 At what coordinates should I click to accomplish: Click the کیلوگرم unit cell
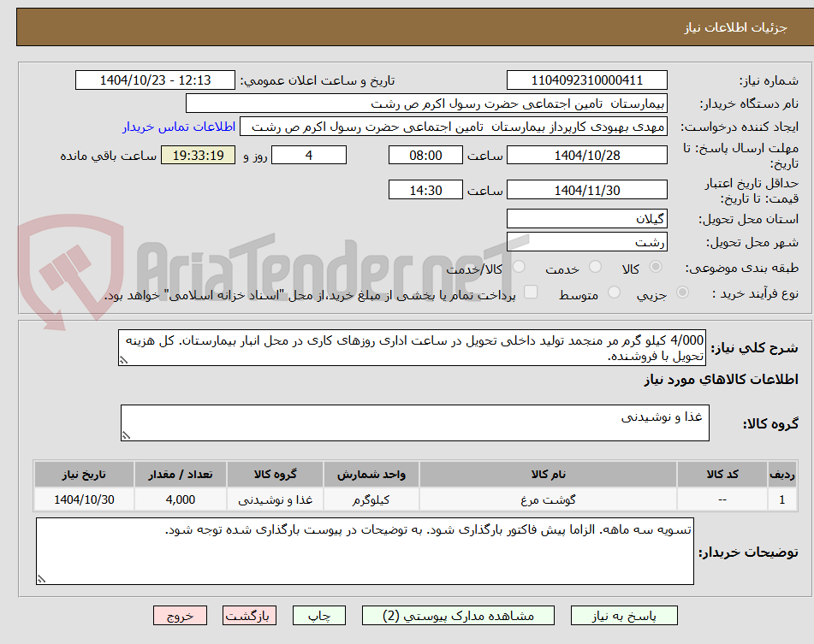(371, 499)
